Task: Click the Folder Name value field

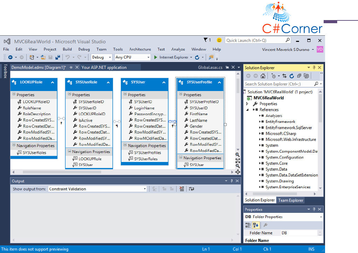Action: pyautogui.click(x=299, y=233)
